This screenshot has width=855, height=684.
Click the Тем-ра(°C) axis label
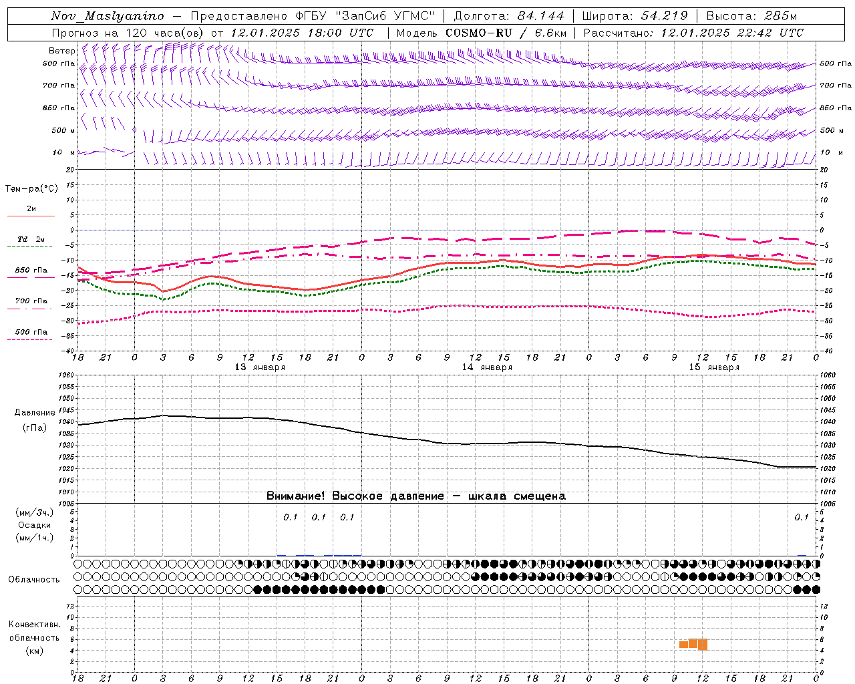31,189
